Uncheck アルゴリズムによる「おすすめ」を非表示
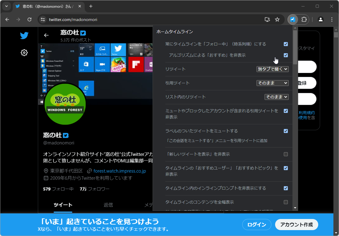Image resolution: width=339 pixels, height=236 pixels. tap(286, 55)
